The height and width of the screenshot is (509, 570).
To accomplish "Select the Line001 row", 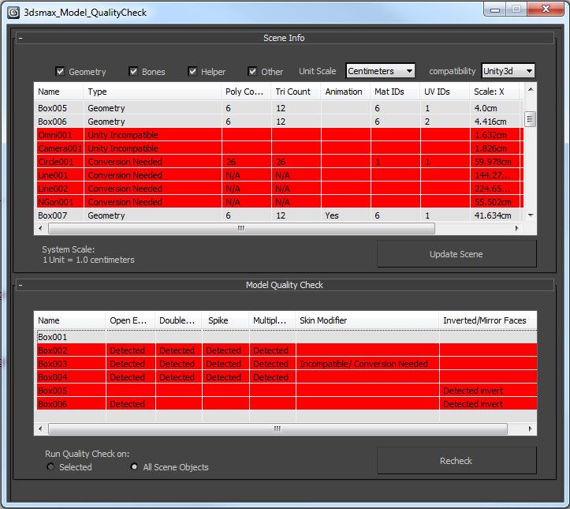I will point(279,175).
